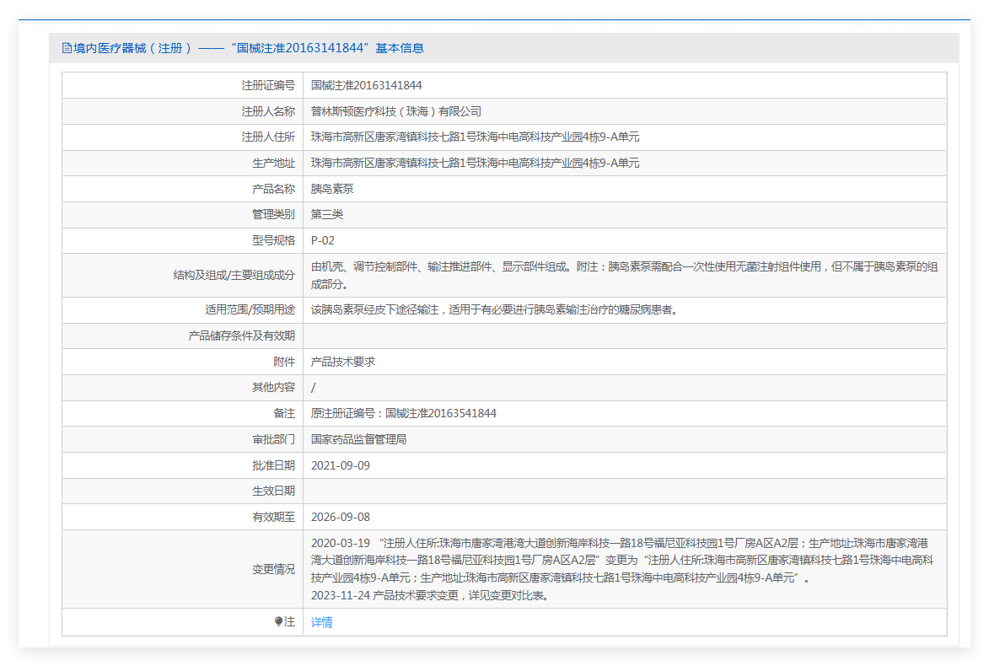Screen dimensions: 989x666
Task: Click the lightbulb icon beside 注
Action: coord(279,622)
